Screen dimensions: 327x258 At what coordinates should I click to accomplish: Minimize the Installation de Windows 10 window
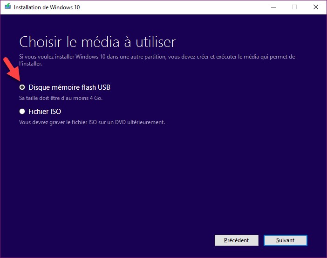273,7
